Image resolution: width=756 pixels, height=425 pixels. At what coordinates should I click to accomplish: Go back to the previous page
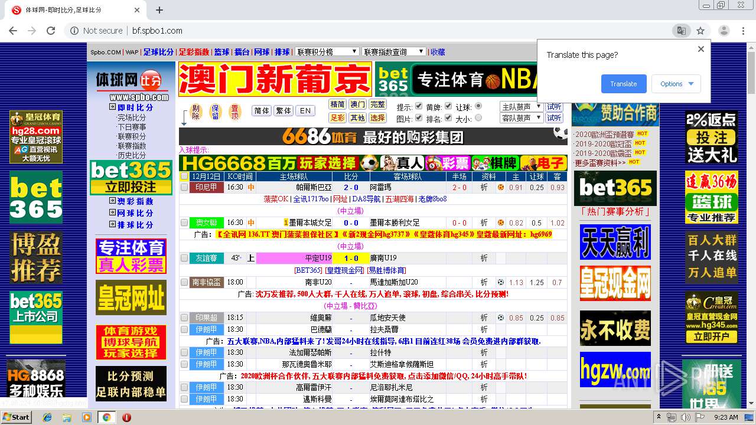(x=13, y=31)
